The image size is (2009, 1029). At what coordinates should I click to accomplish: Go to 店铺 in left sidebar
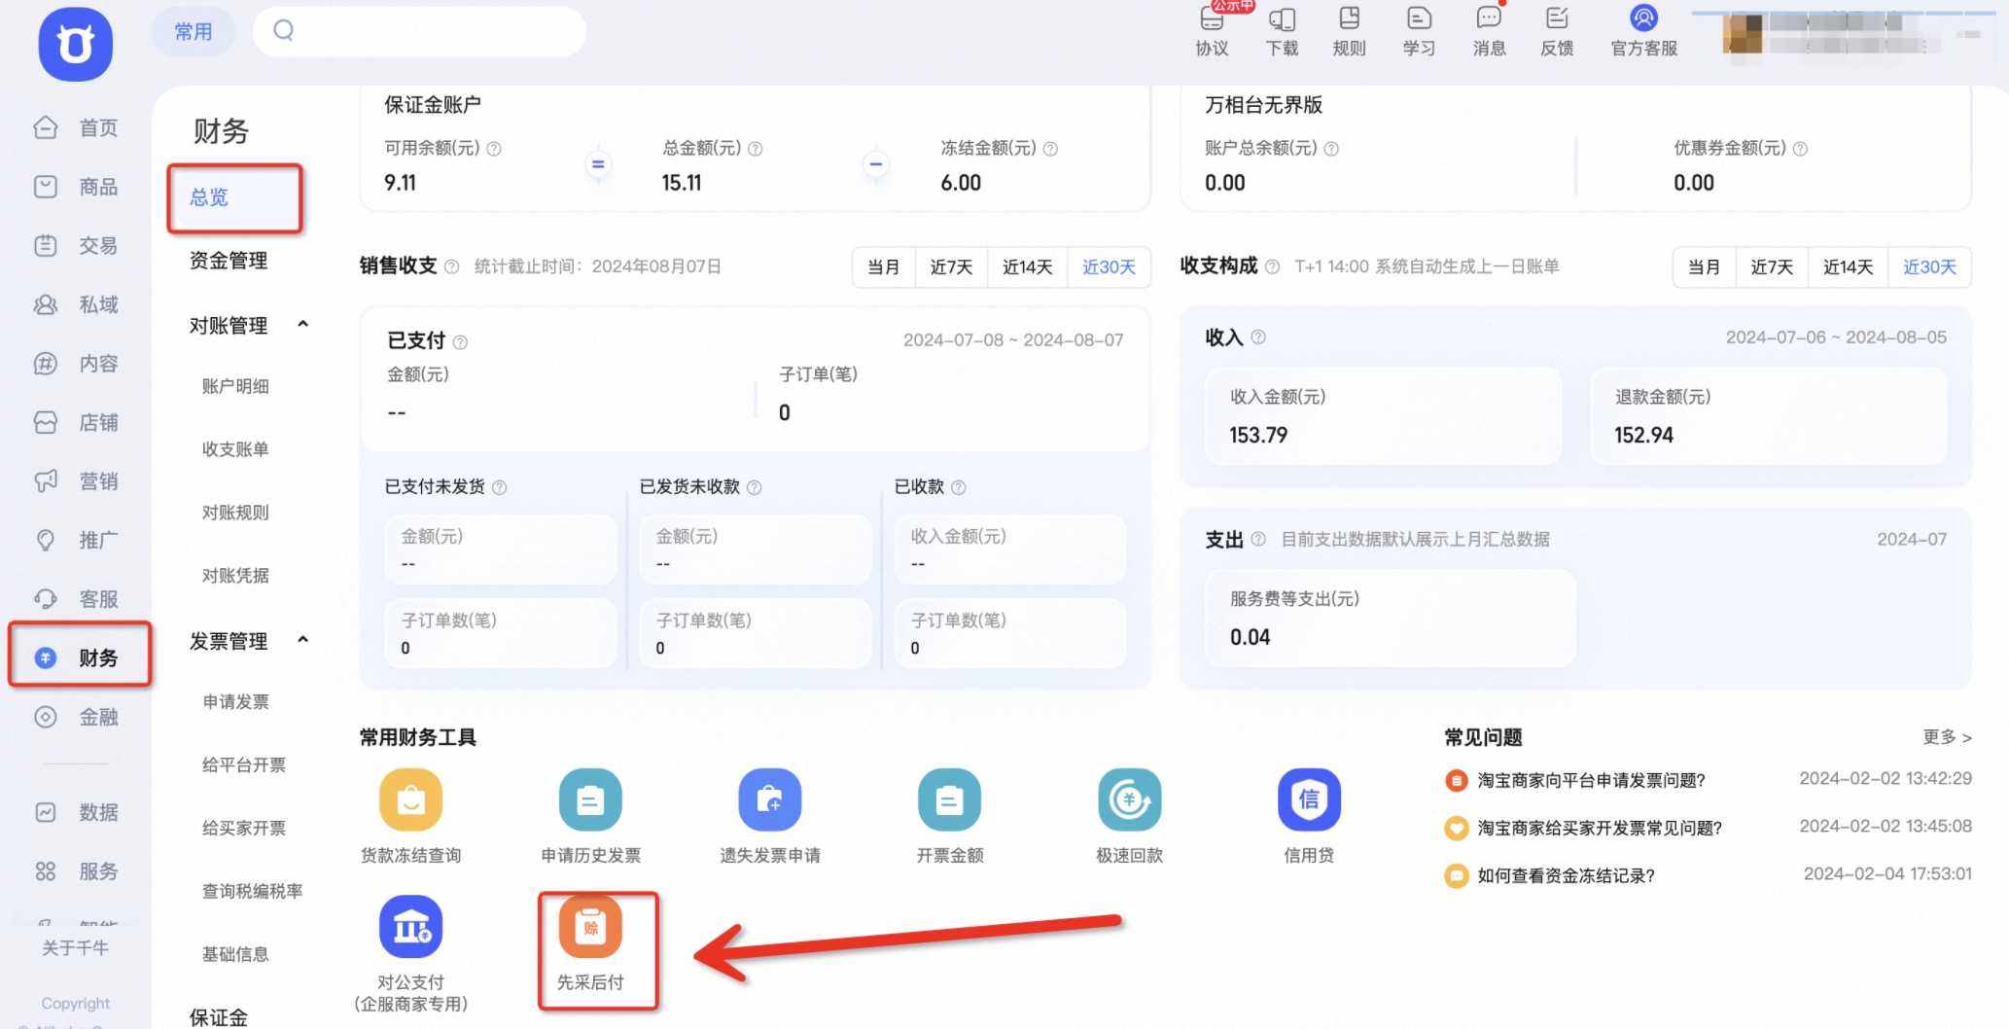(x=76, y=422)
